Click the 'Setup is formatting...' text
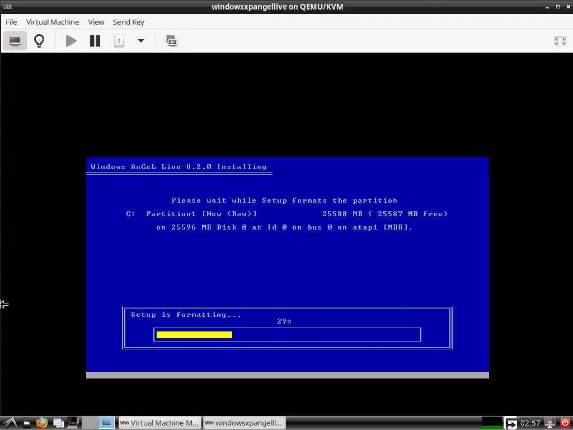 click(186, 315)
